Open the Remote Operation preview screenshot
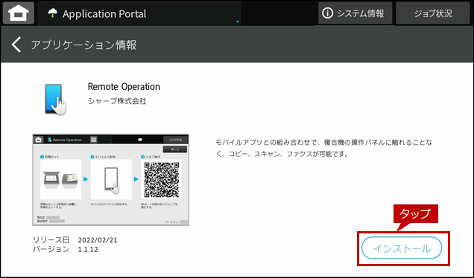The width and height of the screenshot is (474, 278). tap(110, 180)
